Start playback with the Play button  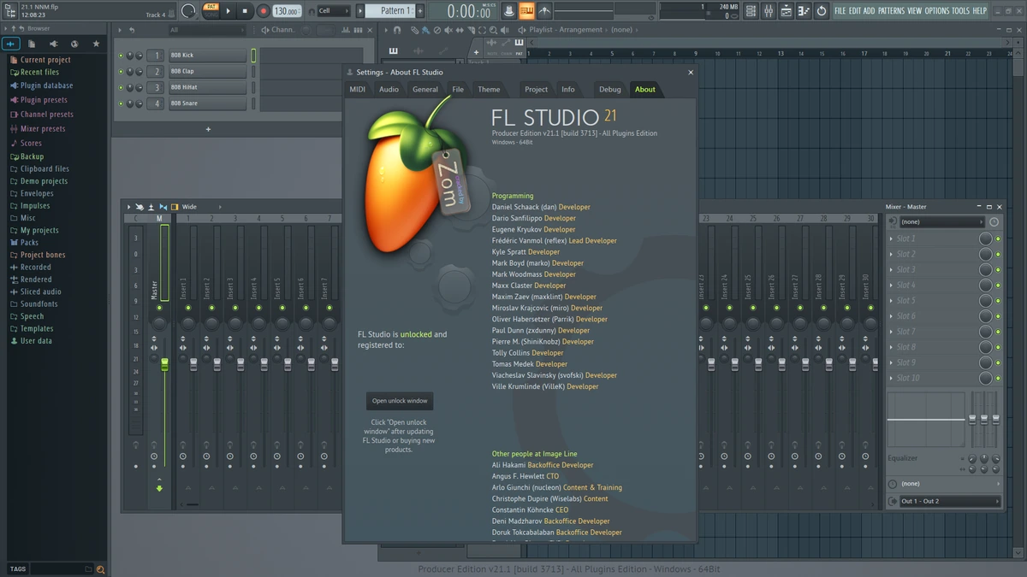228,11
